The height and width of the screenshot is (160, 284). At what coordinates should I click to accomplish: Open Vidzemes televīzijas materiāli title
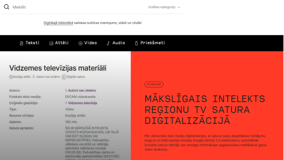pyautogui.click(x=58, y=68)
